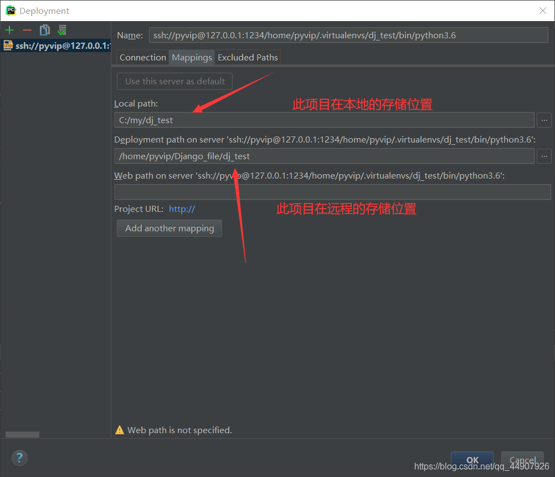Screen dimensions: 555x477
Task: Click the PyCharm logo in title bar
Action: (x=11, y=11)
